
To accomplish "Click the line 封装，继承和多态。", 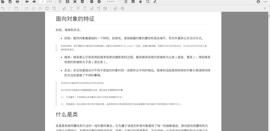I will (x=69, y=30).
